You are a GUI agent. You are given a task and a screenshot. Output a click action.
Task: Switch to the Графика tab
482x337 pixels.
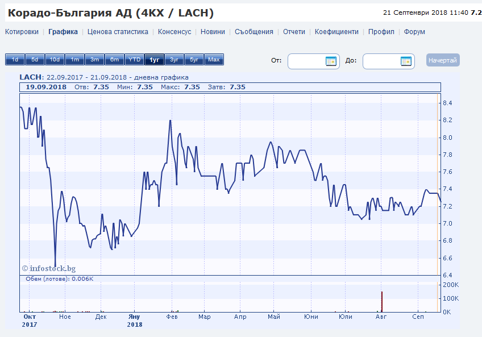63,32
